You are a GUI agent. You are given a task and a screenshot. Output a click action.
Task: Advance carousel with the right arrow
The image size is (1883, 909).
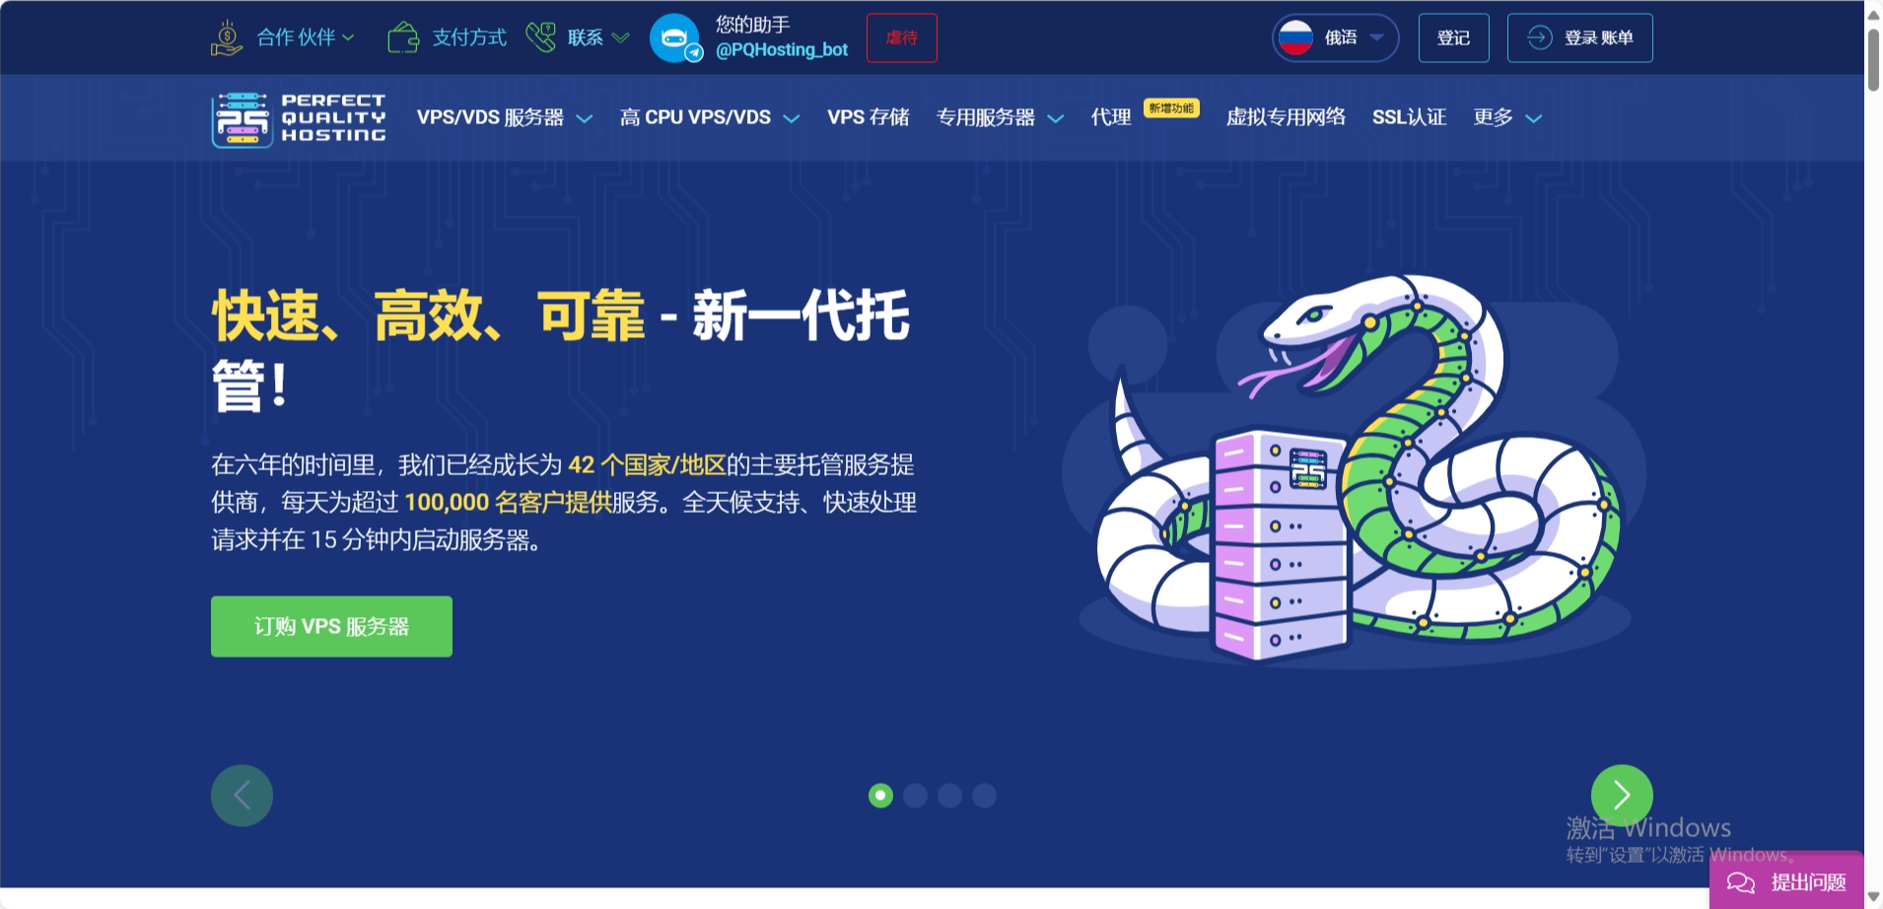coord(1621,795)
